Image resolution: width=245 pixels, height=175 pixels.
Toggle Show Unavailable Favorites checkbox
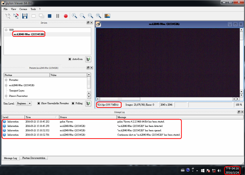pos(39,103)
